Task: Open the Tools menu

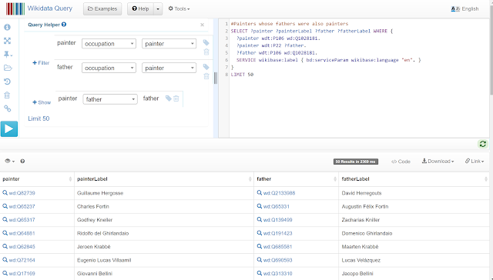Action: click(179, 8)
